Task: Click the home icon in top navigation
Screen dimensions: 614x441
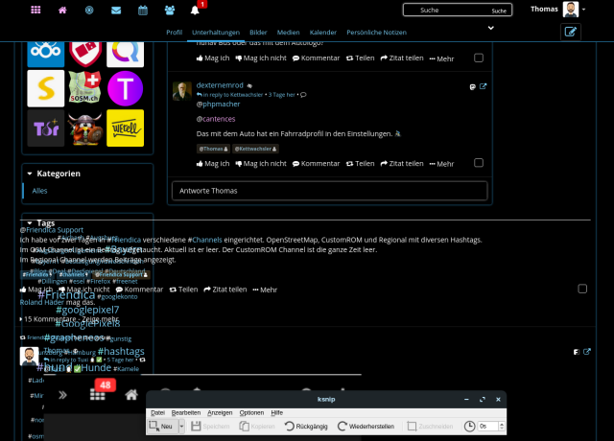Action: (x=62, y=10)
